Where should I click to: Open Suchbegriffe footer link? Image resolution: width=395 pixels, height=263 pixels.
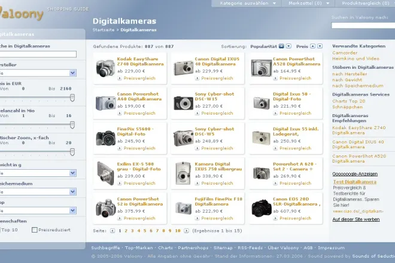point(105,248)
